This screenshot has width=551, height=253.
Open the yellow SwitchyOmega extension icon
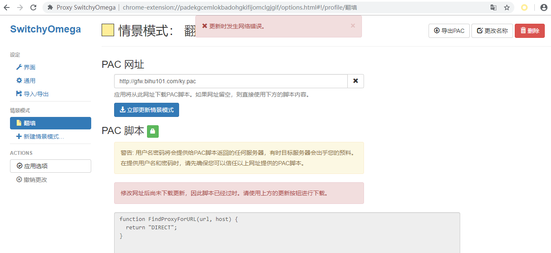pos(524,7)
